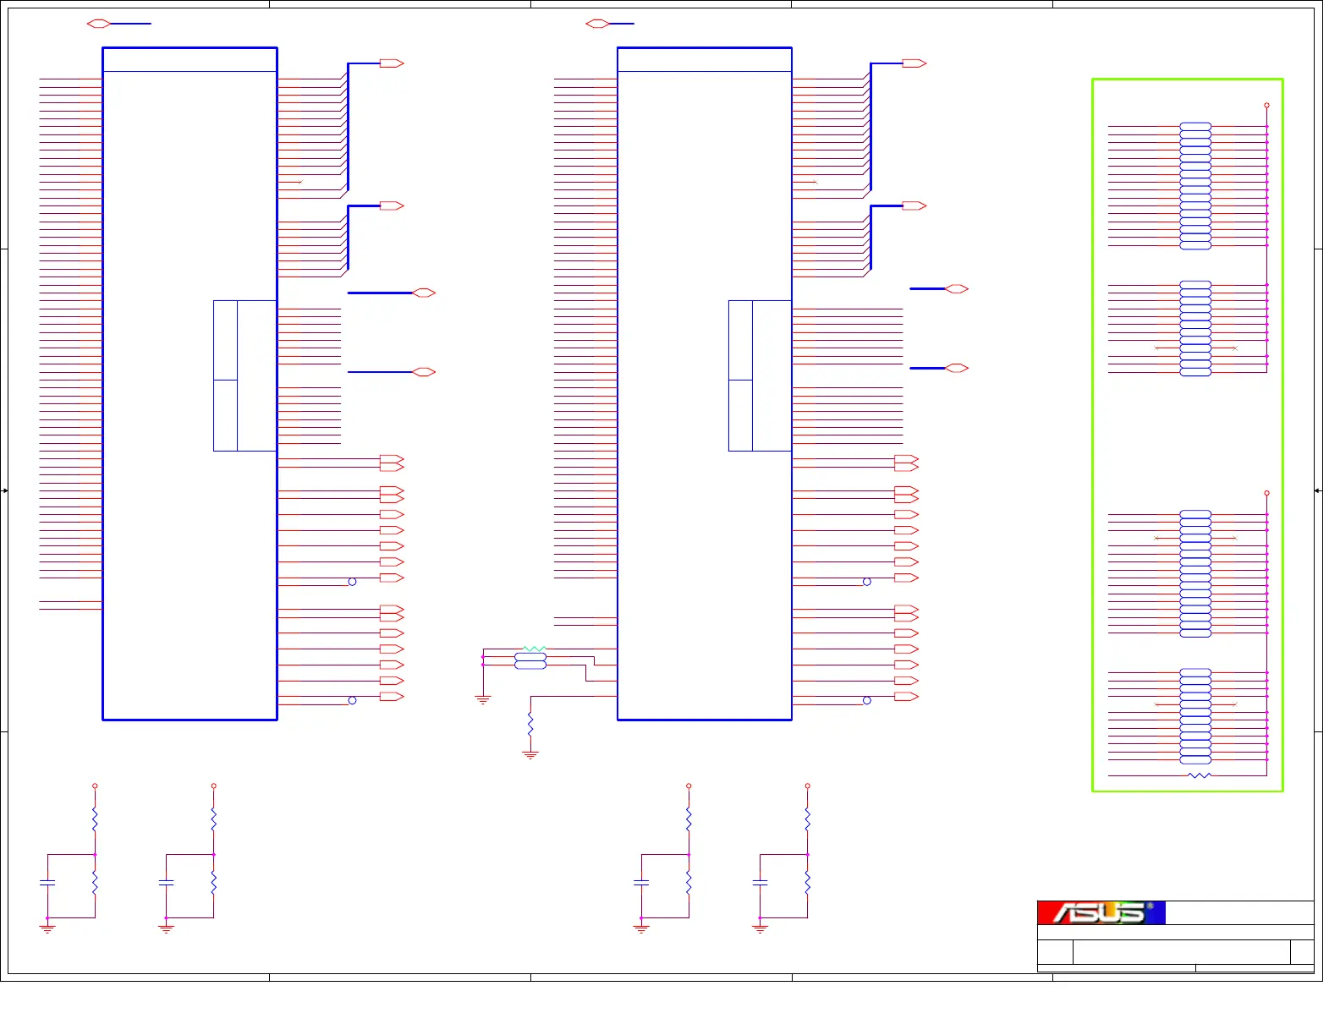
Task: Select the rightmost capacitor in the bottom row
Action: pyautogui.click(x=760, y=883)
